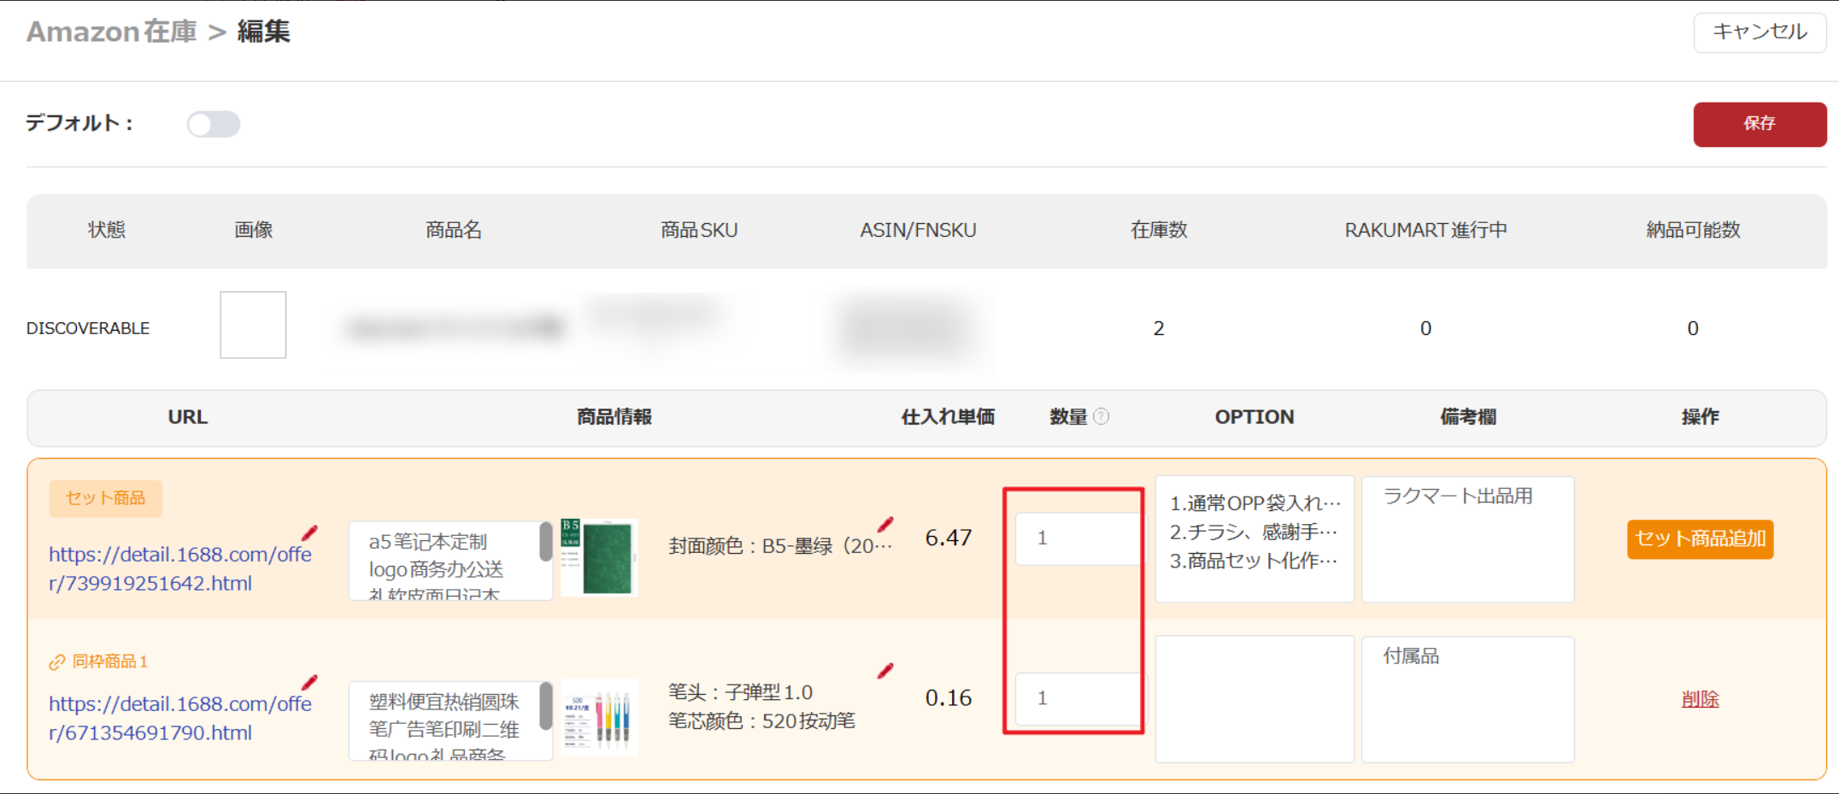Screen dimensions: 1839x794
Task: Click the chain link icon beside 同枠商品1
Action: pyautogui.click(x=58, y=661)
